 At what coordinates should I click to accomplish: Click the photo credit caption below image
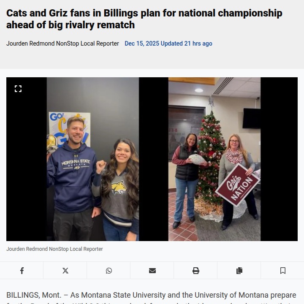coord(54,249)
